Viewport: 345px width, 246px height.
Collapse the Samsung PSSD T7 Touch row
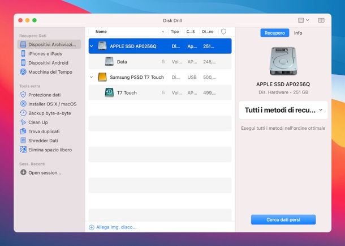point(92,77)
